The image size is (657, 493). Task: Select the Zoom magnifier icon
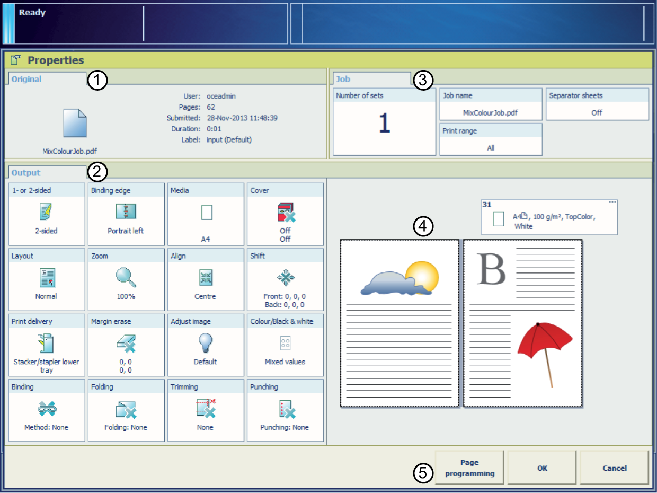point(126,277)
